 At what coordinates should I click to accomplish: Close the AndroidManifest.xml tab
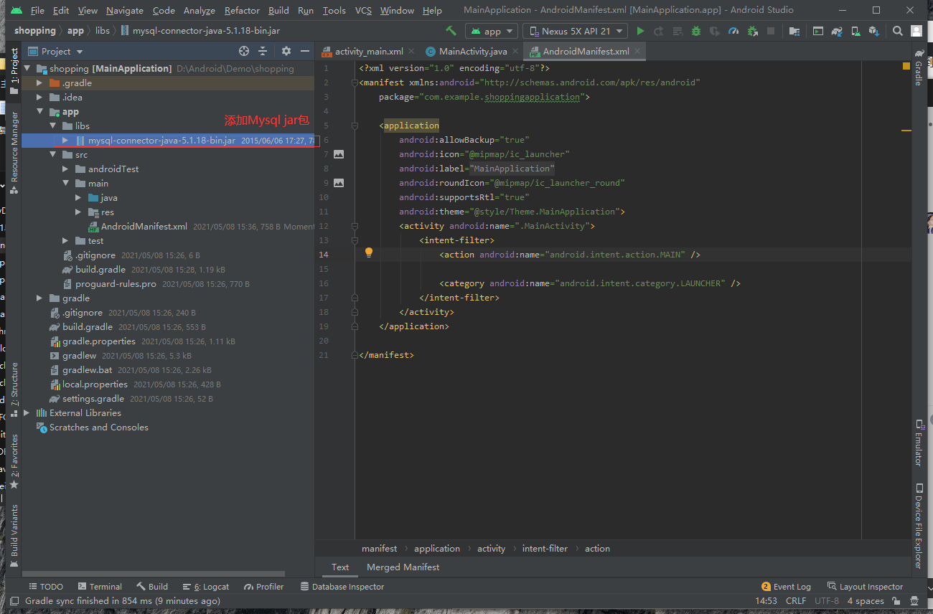(637, 52)
